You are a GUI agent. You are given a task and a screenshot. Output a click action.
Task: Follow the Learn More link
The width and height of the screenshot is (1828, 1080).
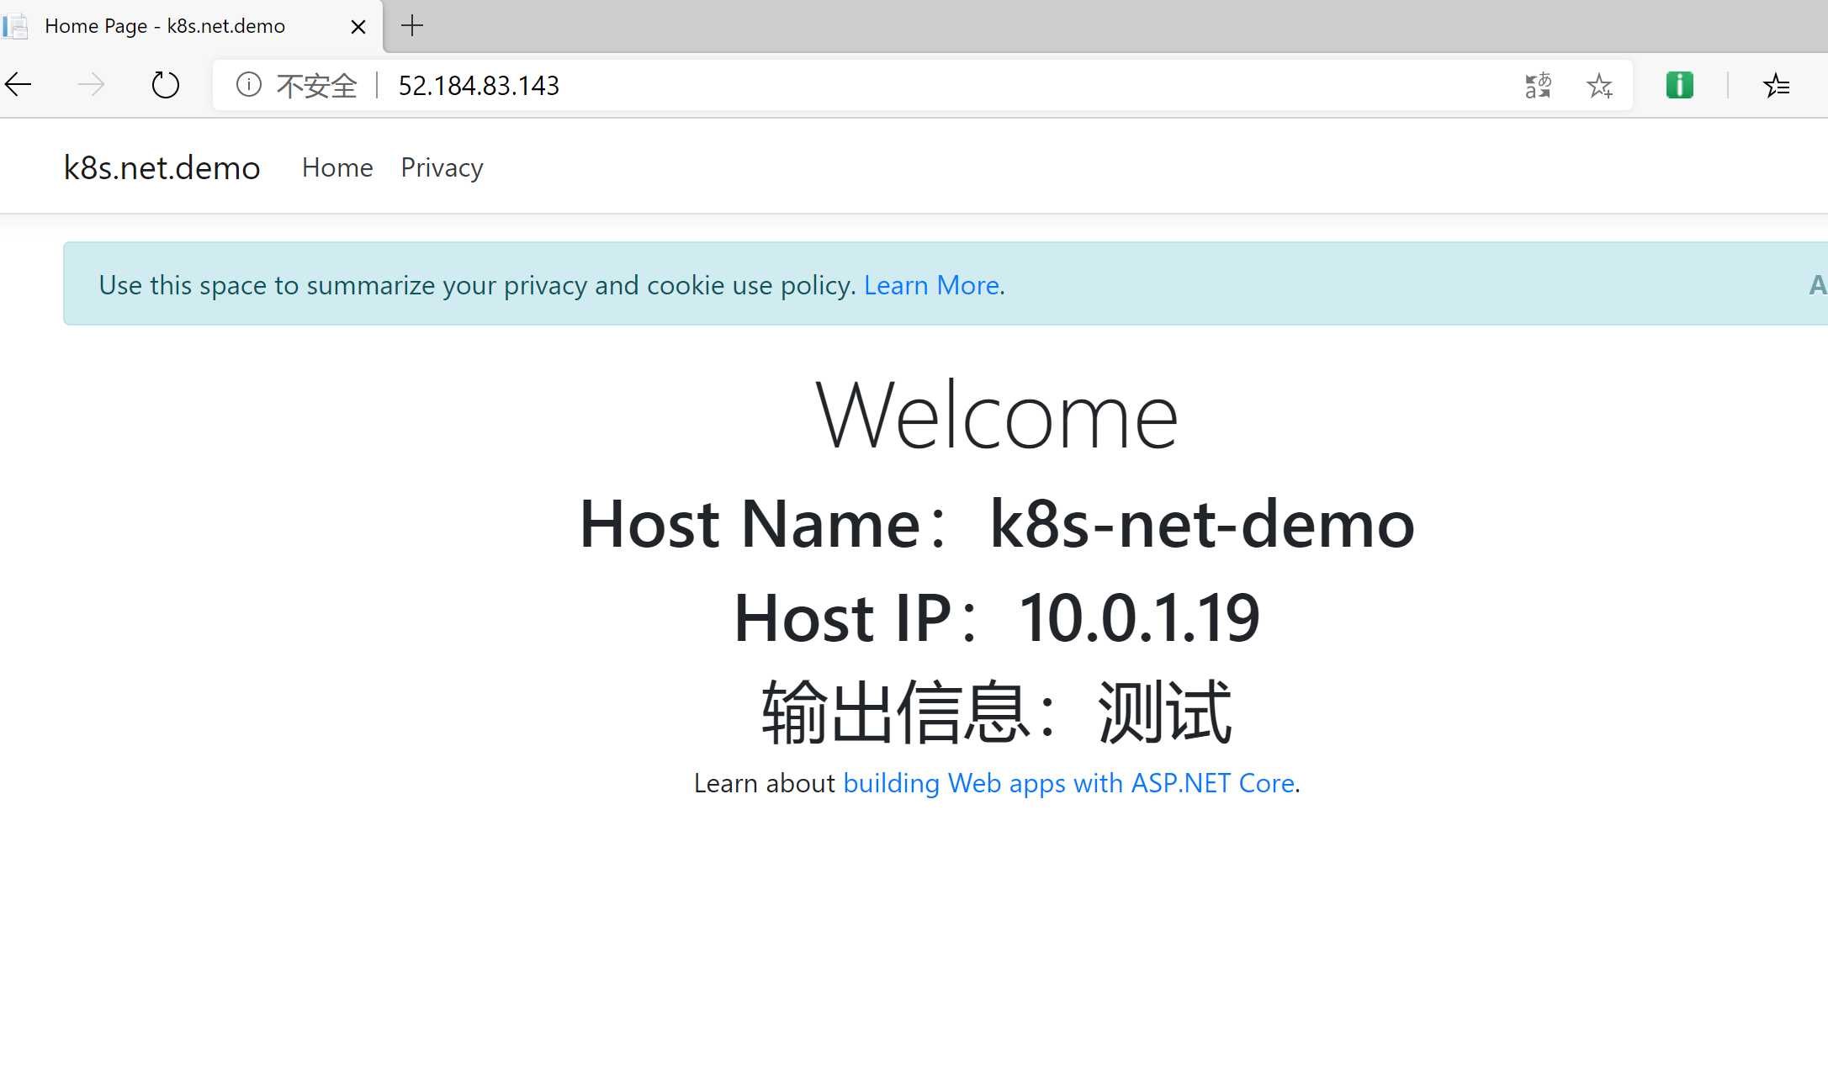click(931, 285)
